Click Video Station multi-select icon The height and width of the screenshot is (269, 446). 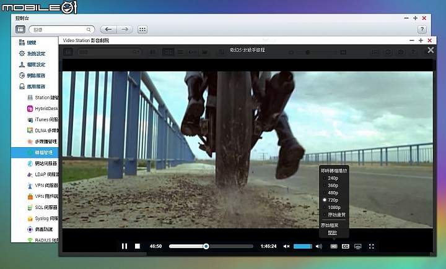[x=221, y=52]
